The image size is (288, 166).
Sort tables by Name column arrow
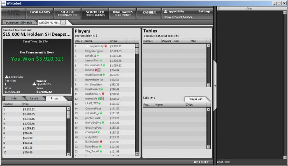point(152,41)
